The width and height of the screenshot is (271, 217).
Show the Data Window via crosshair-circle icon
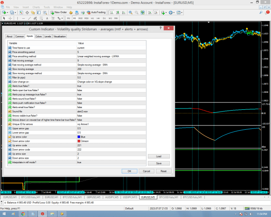(x=27, y=13)
